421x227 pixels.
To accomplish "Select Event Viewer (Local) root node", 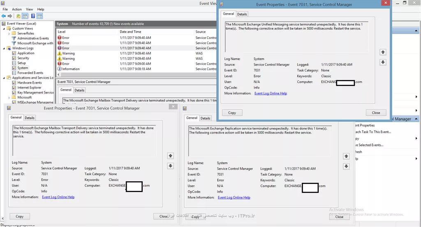I will tap(21, 23).
